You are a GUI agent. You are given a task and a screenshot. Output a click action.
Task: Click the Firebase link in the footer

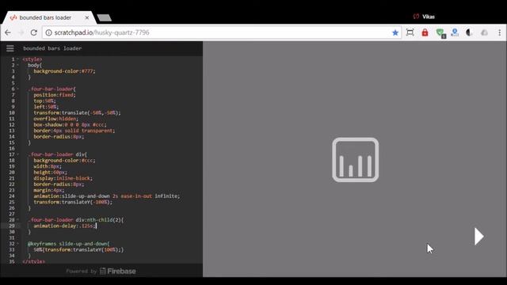tap(118, 271)
